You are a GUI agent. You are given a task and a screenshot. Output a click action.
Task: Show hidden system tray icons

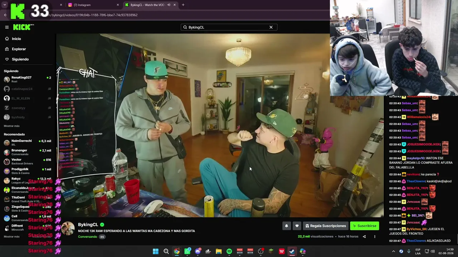pos(394,251)
